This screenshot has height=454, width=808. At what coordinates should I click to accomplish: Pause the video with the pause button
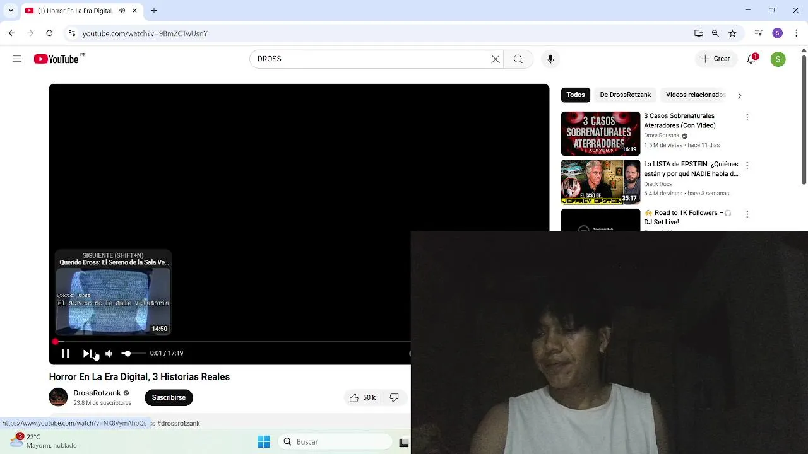[x=66, y=354]
